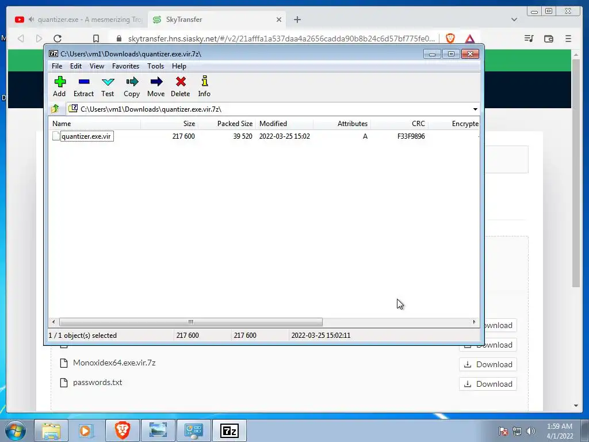
Task: Open a new browser tab
Action: tap(297, 20)
